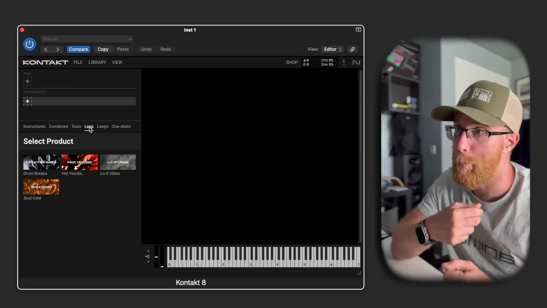Image resolution: width=547 pixels, height=308 pixels.
Task: Switch to the Instruments tab
Action: [34, 127]
